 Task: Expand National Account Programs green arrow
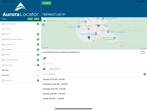[38, 39]
